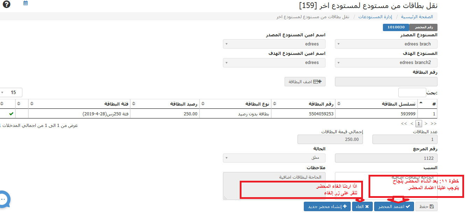Screen dimensions: 476x215
Task: Open the help question mark icon
Action: (6, 5)
